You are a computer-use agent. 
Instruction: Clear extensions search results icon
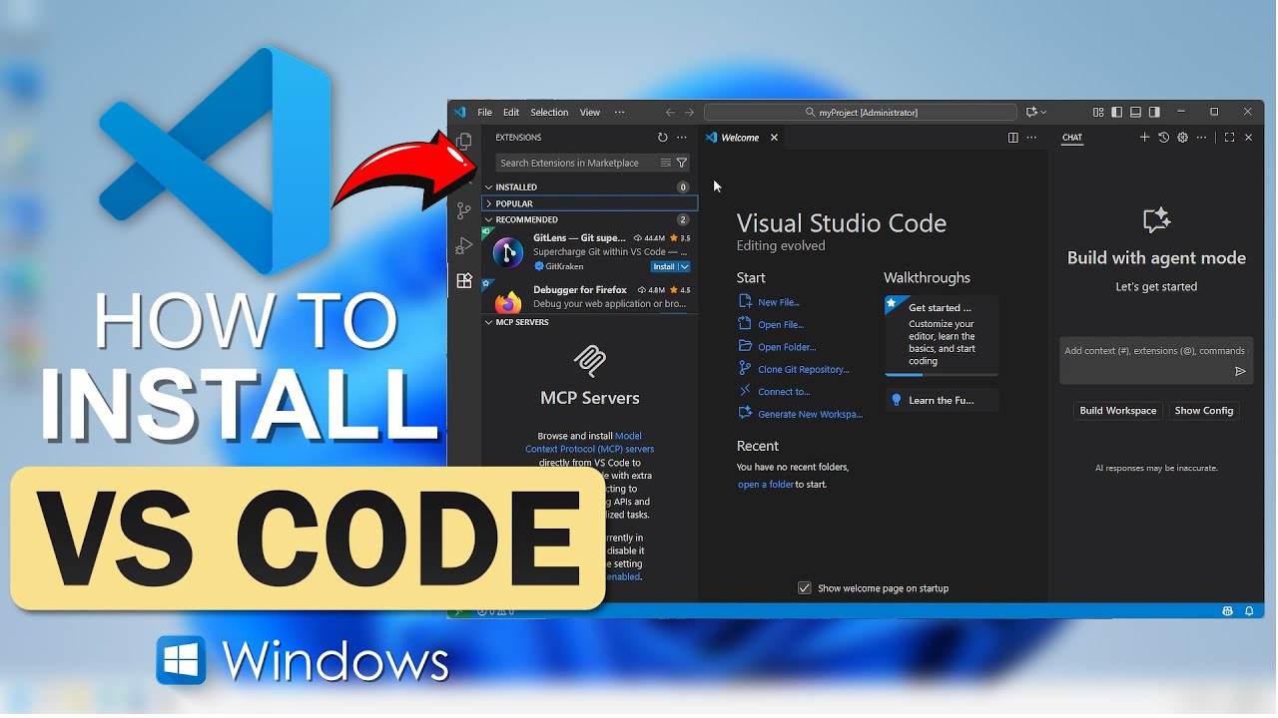click(x=666, y=163)
